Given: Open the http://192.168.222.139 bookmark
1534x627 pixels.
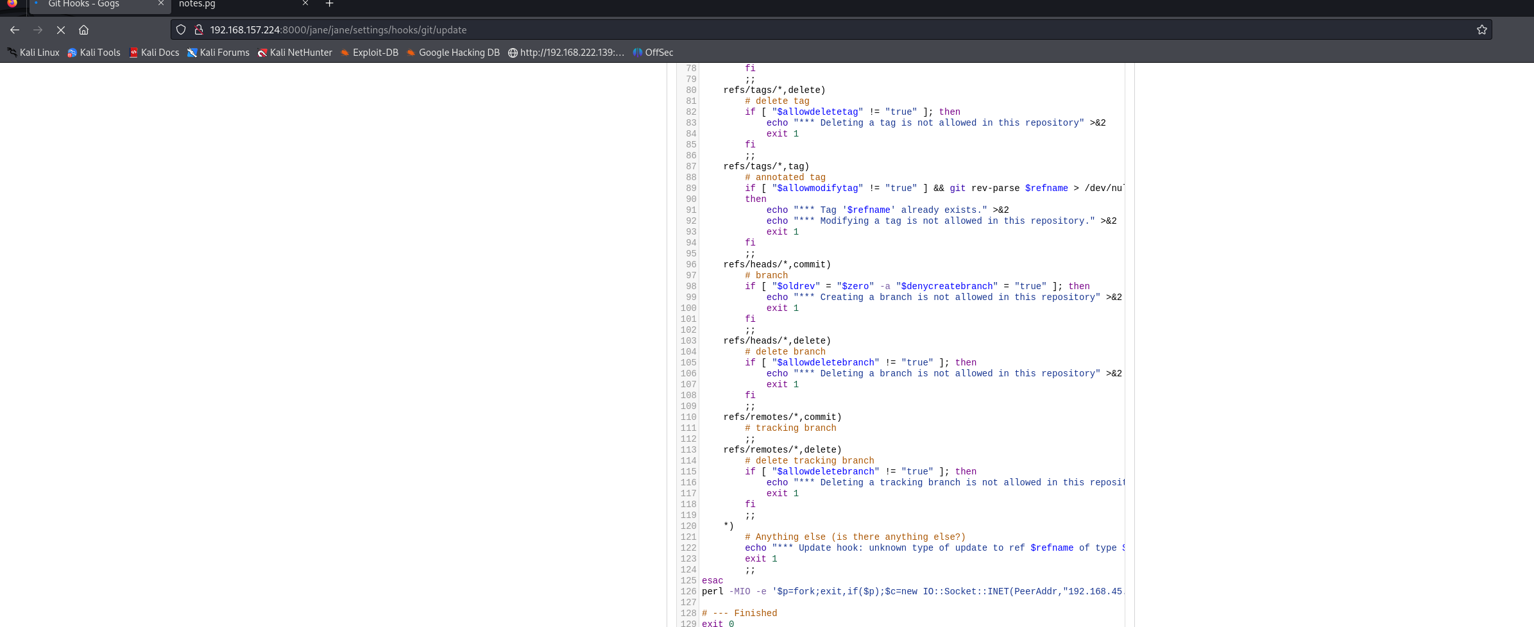Looking at the screenshot, I should pos(566,53).
